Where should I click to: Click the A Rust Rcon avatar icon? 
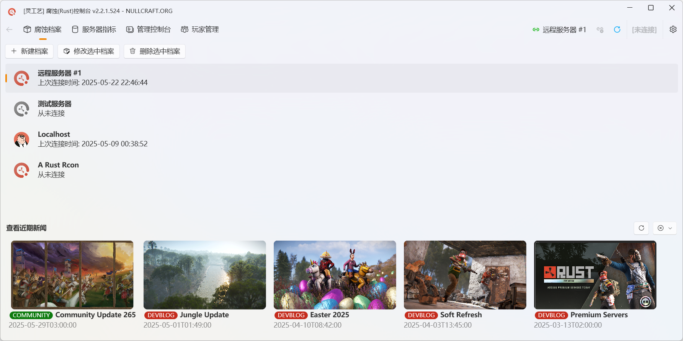point(22,170)
